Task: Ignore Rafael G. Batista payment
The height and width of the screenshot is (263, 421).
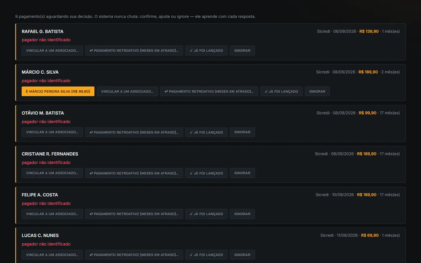Action: point(242,51)
